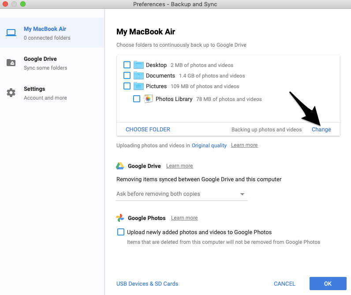Check the Photos Library checkbox
This screenshot has width=351, height=295.
pos(137,99)
